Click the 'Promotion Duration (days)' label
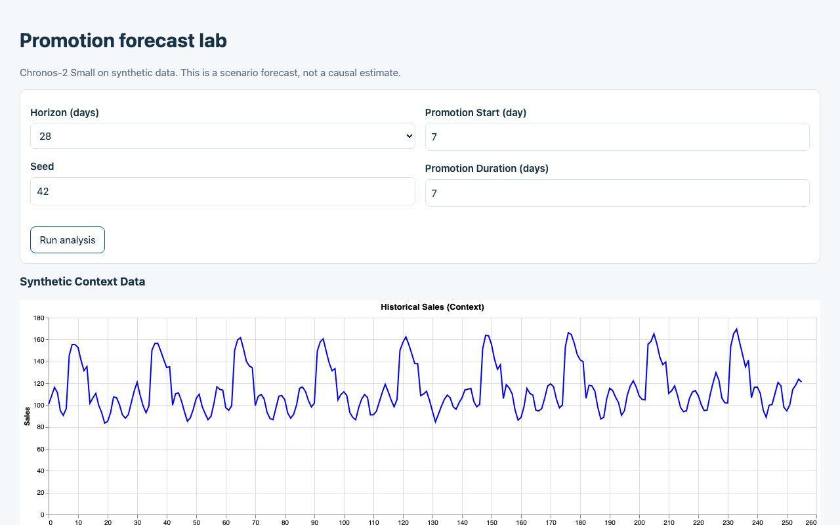Screen dimensions: 840x525 point(487,169)
